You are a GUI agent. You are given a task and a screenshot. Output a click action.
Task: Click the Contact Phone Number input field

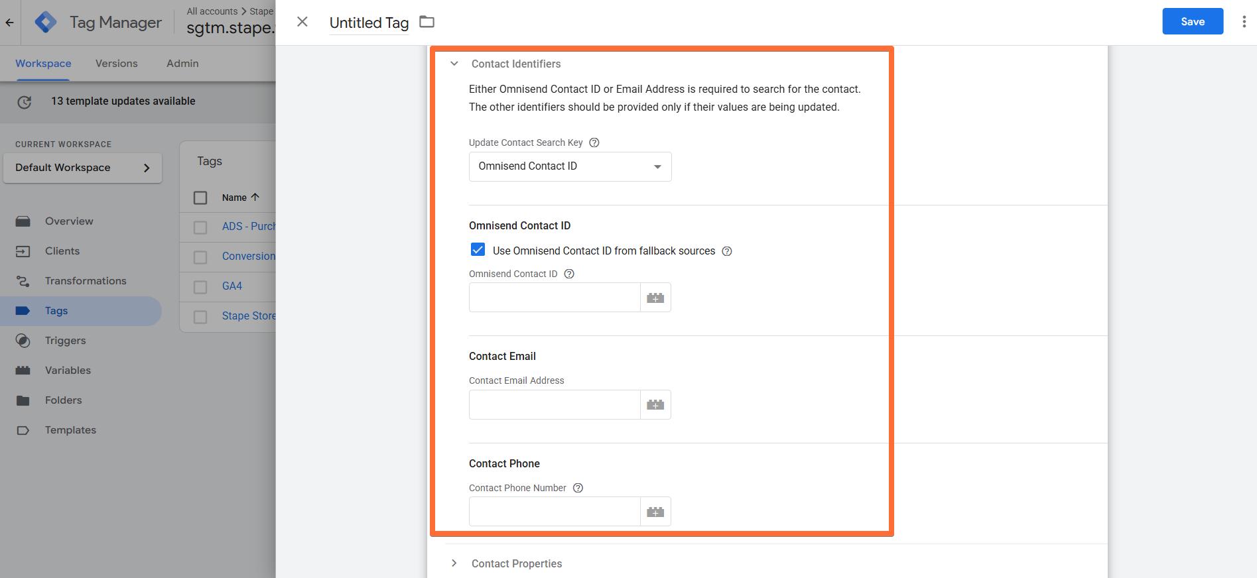(x=555, y=512)
